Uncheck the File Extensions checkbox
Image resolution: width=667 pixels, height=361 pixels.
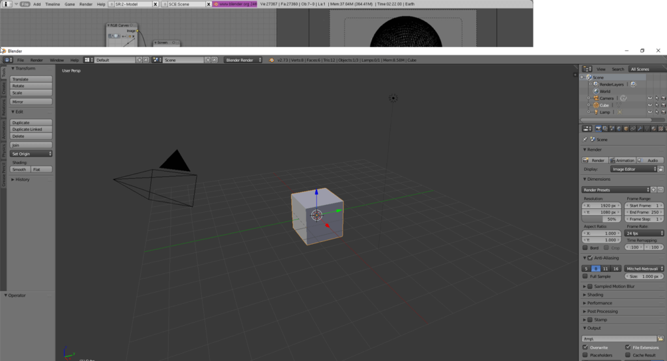pos(628,347)
